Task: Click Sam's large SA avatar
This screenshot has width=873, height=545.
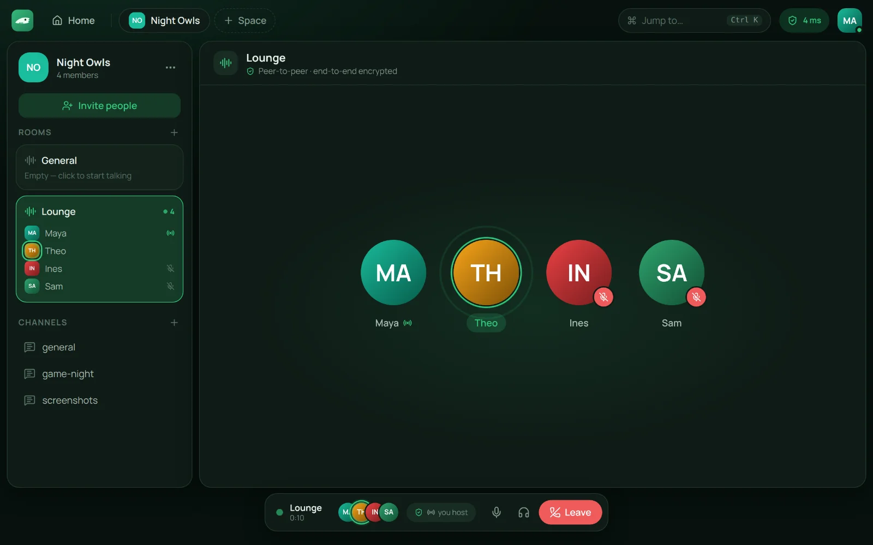Action: pos(672,272)
